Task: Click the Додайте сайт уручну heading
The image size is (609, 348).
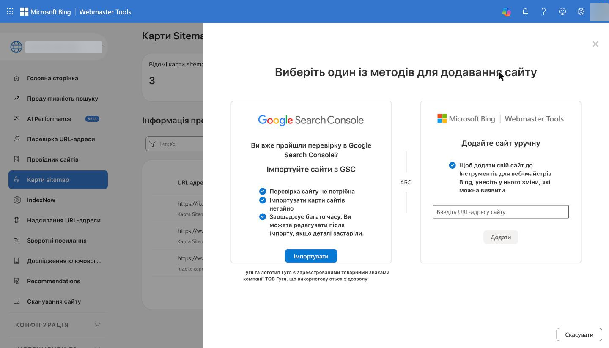Action: (x=501, y=143)
